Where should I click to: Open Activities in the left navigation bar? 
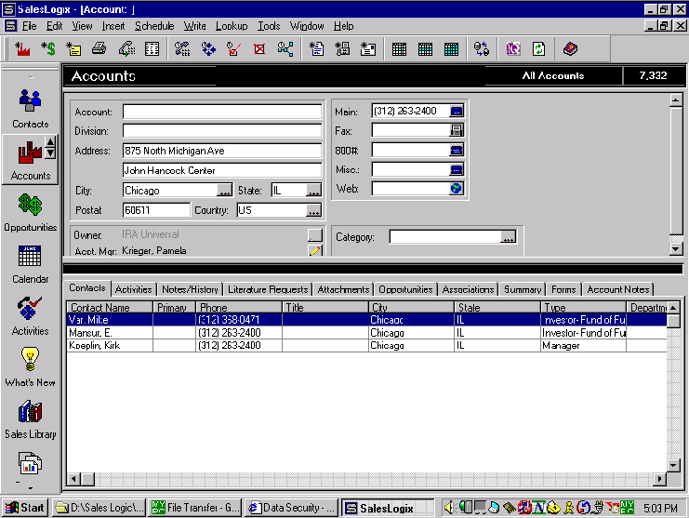click(31, 316)
